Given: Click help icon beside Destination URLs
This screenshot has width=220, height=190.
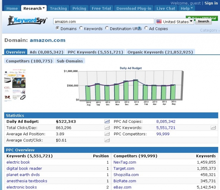Looking at the screenshot, I should click(x=139, y=28).
